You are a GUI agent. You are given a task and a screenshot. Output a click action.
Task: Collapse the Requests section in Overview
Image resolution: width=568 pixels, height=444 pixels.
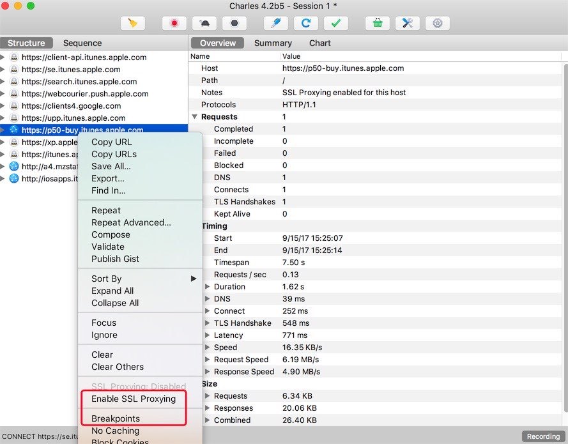point(194,117)
